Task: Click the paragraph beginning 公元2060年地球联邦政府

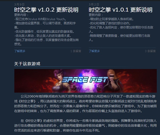Action: coord(86,104)
